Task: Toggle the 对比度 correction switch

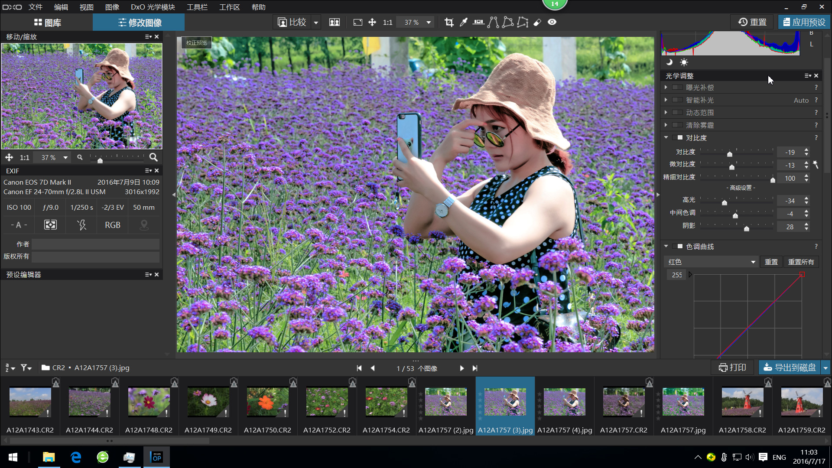Action: 677,138
